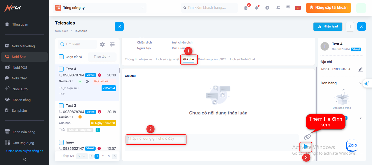
Task: Open the Thao tác dropdown
Action: (102, 57)
